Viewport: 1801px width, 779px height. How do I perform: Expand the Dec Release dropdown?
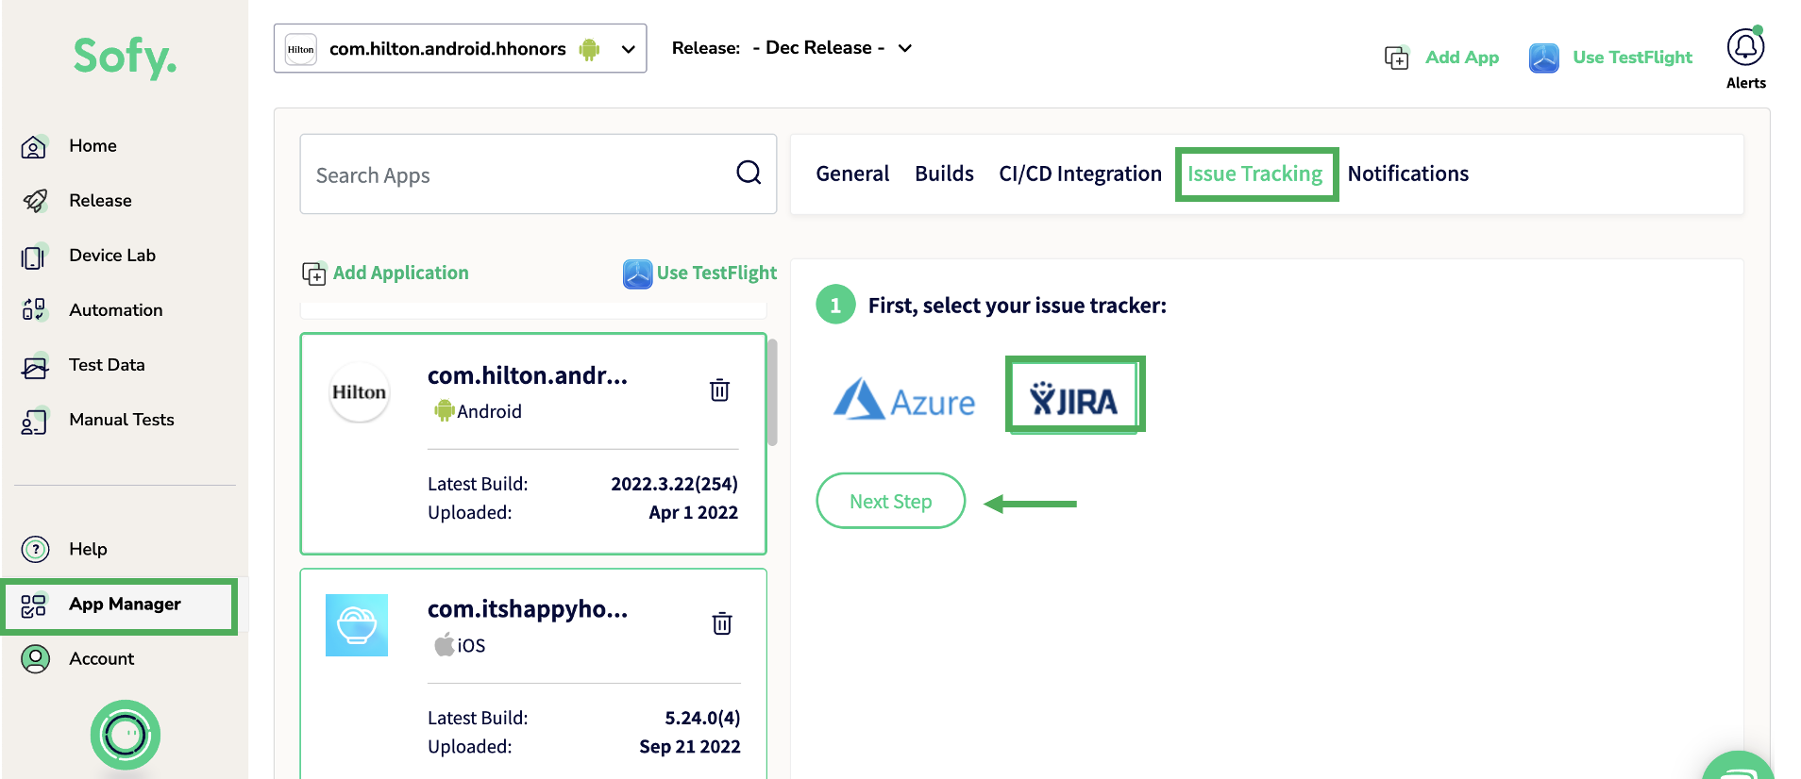(x=833, y=48)
